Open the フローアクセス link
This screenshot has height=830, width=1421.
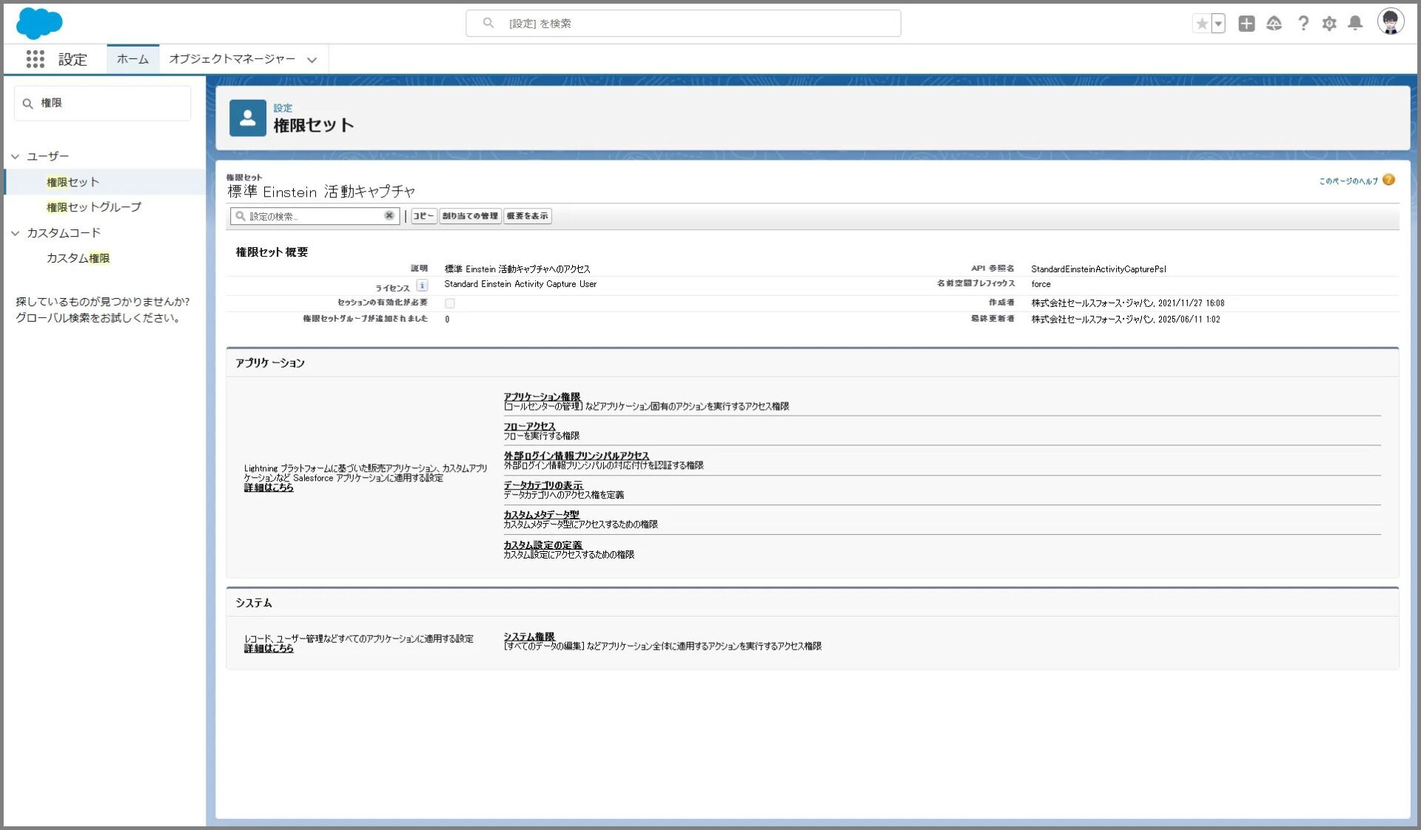529,427
